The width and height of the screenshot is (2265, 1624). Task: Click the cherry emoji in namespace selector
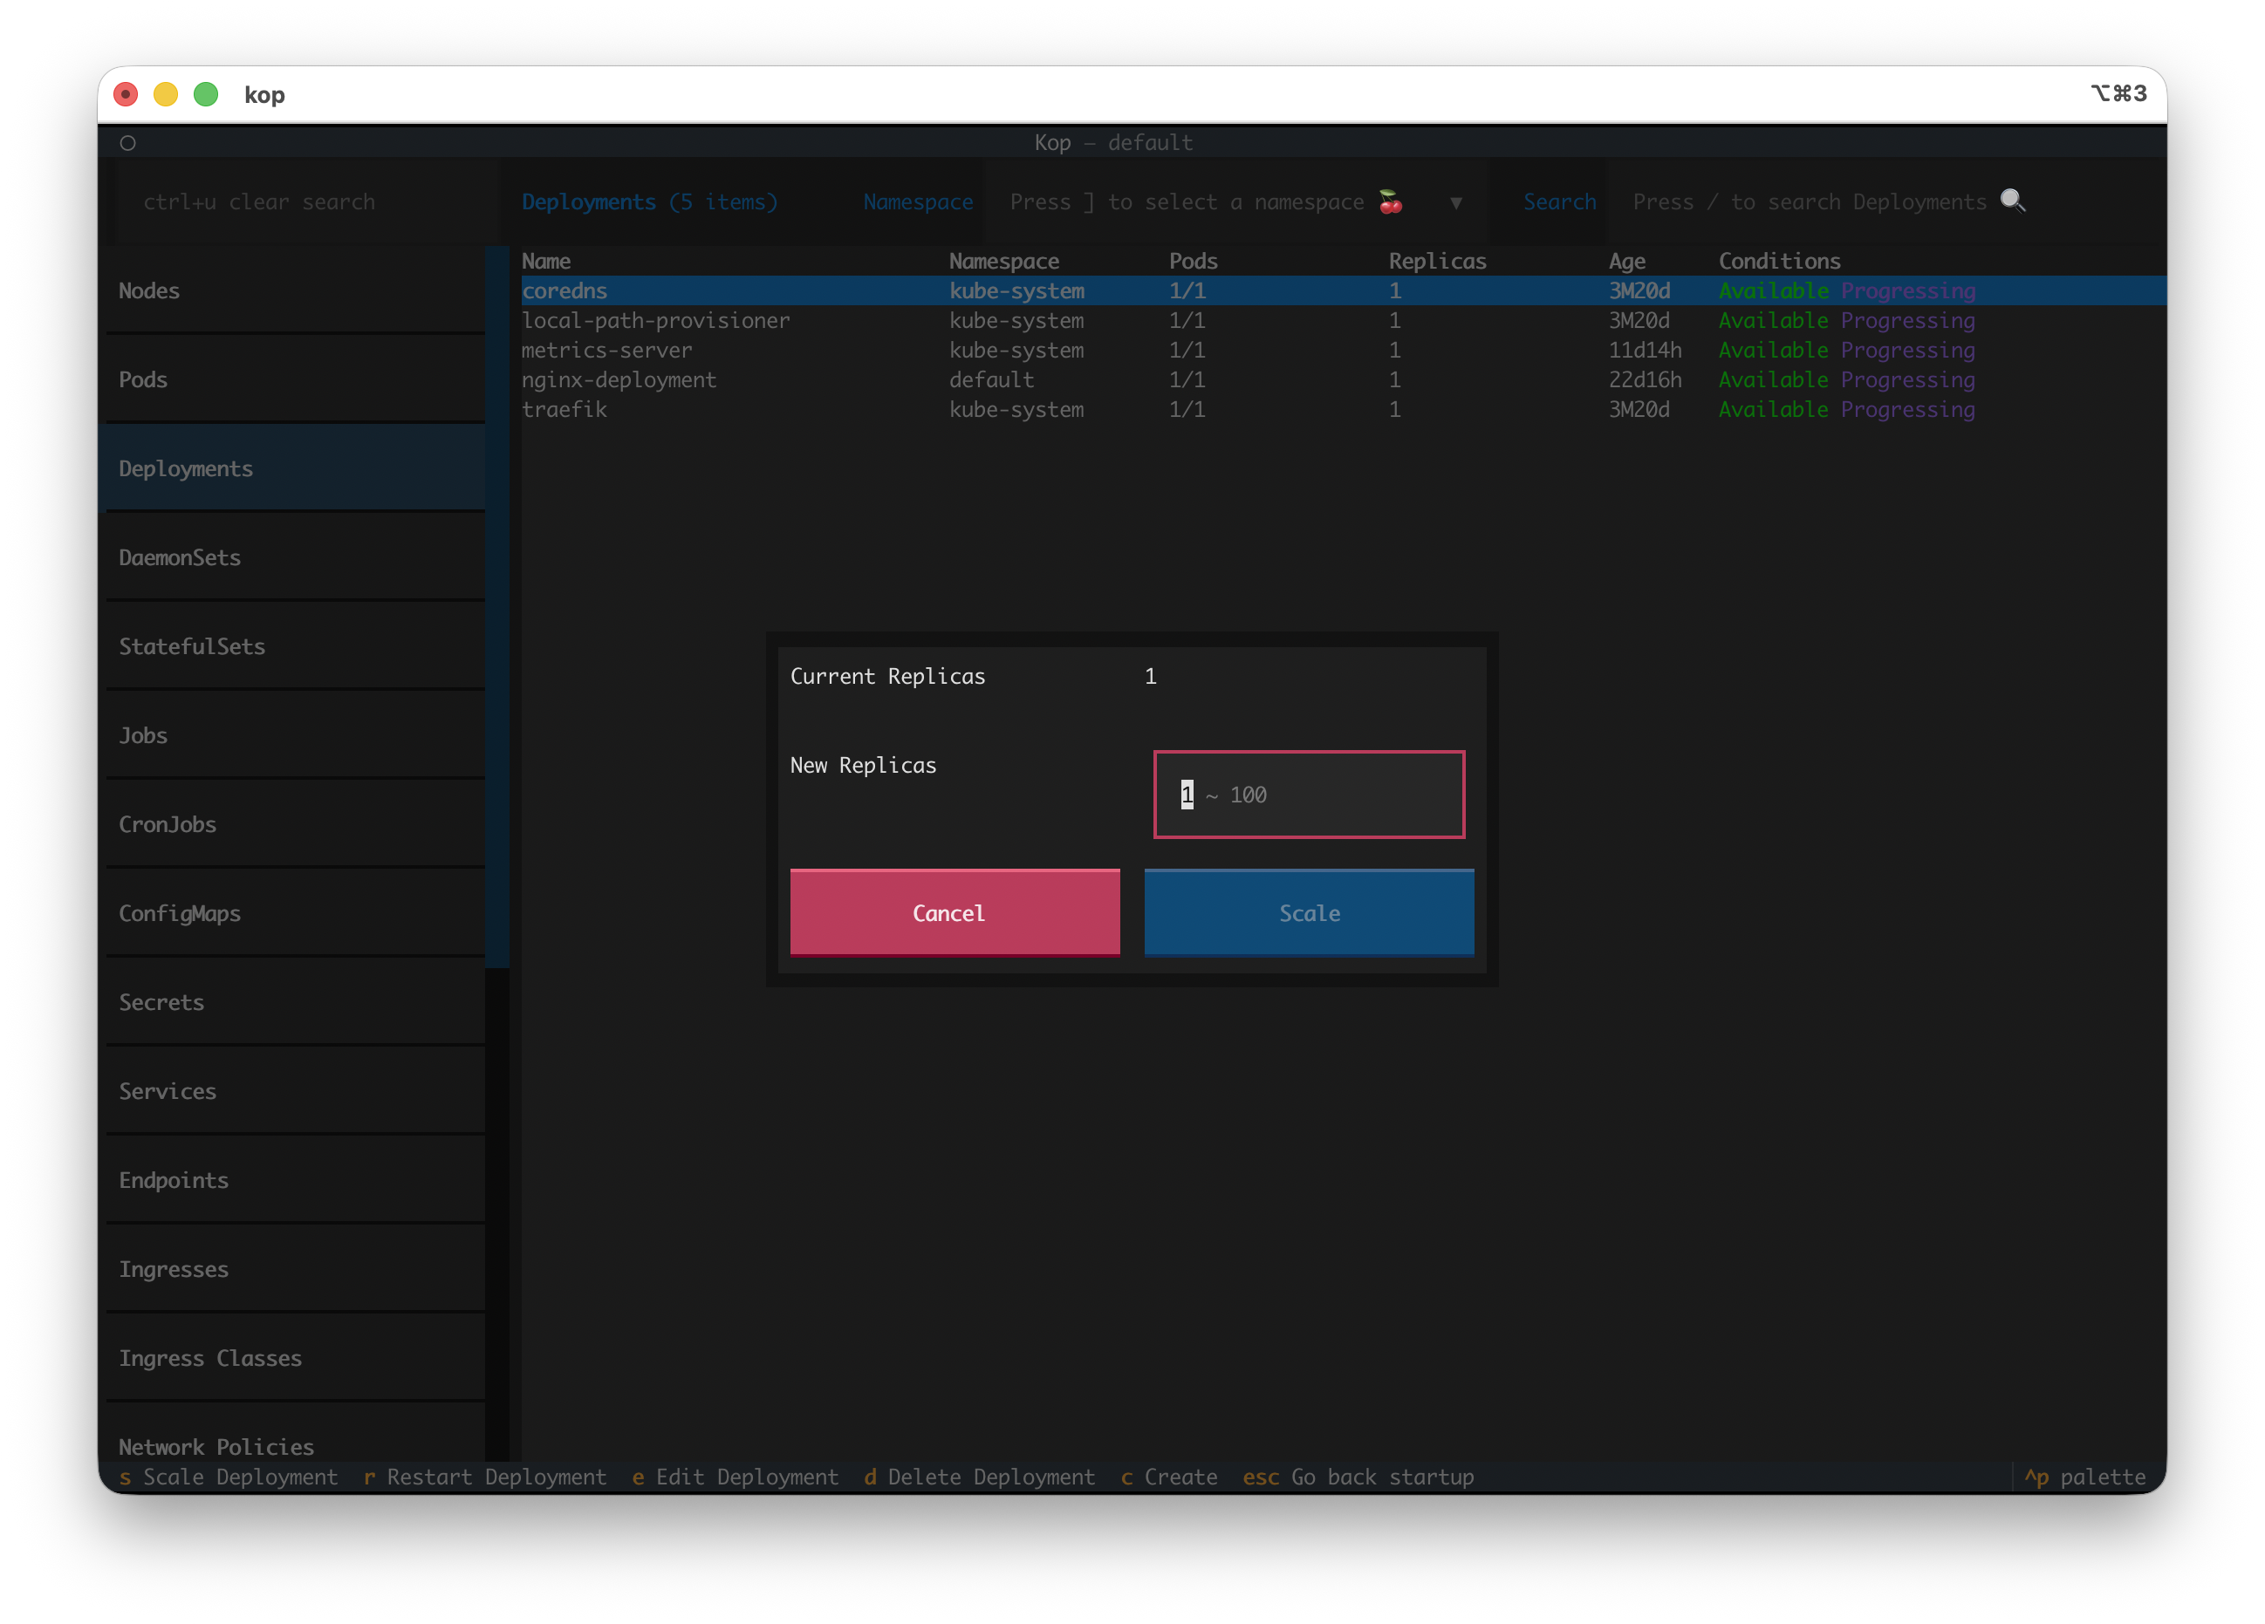[x=1390, y=201]
